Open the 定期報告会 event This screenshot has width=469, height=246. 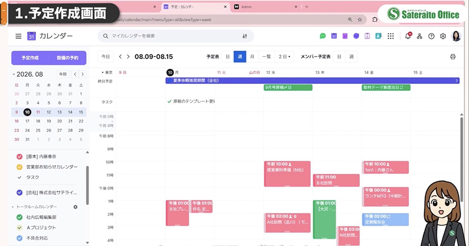pyautogui.click(x=385, y=219)
